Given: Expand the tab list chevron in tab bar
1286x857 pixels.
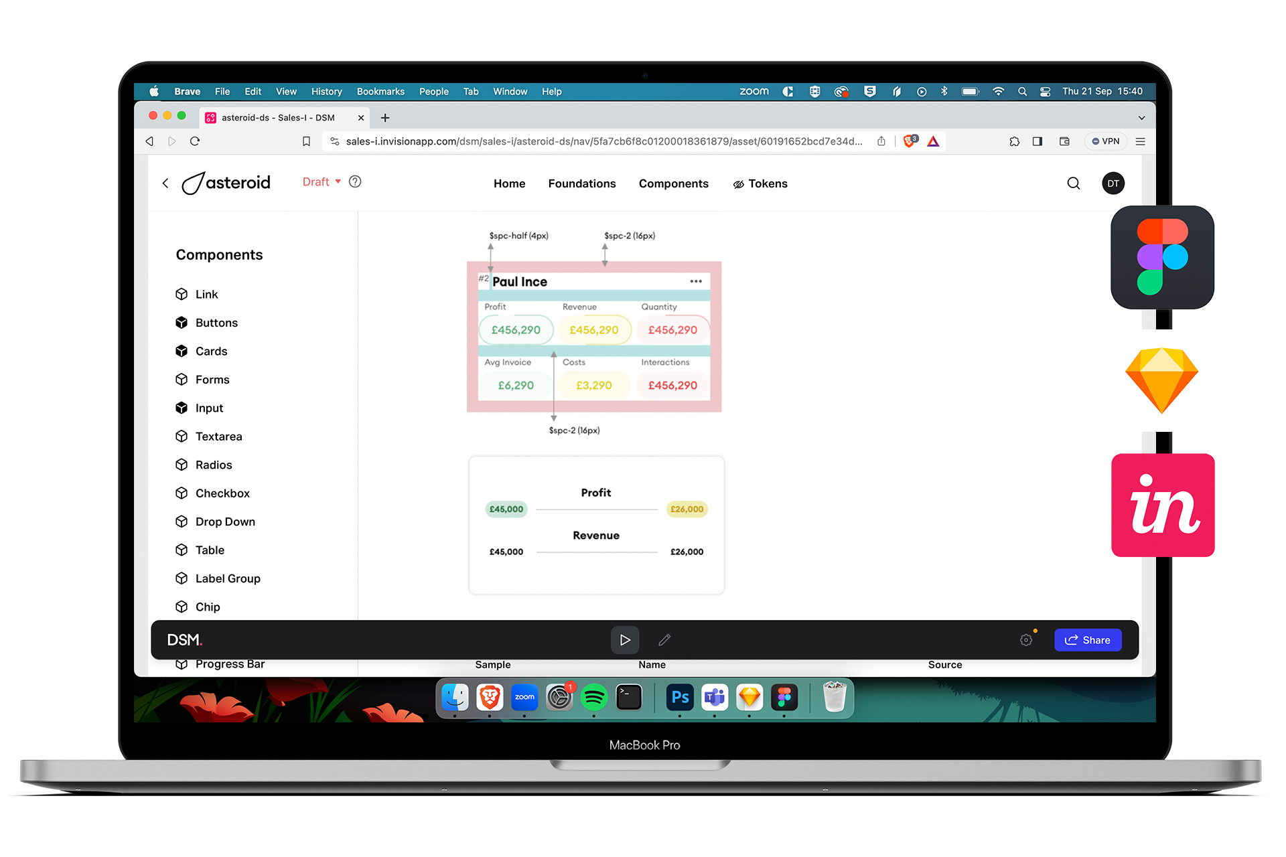Looking at the screenshot, I should coord(1141,118).
